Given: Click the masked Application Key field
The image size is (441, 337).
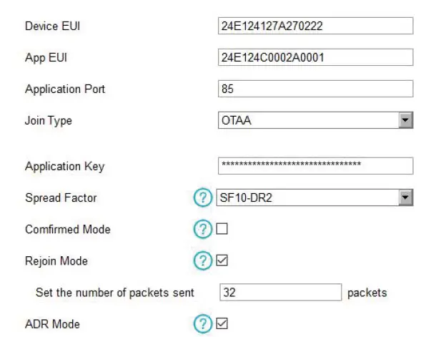Looking at the screenshot, I should pos(315,166).
